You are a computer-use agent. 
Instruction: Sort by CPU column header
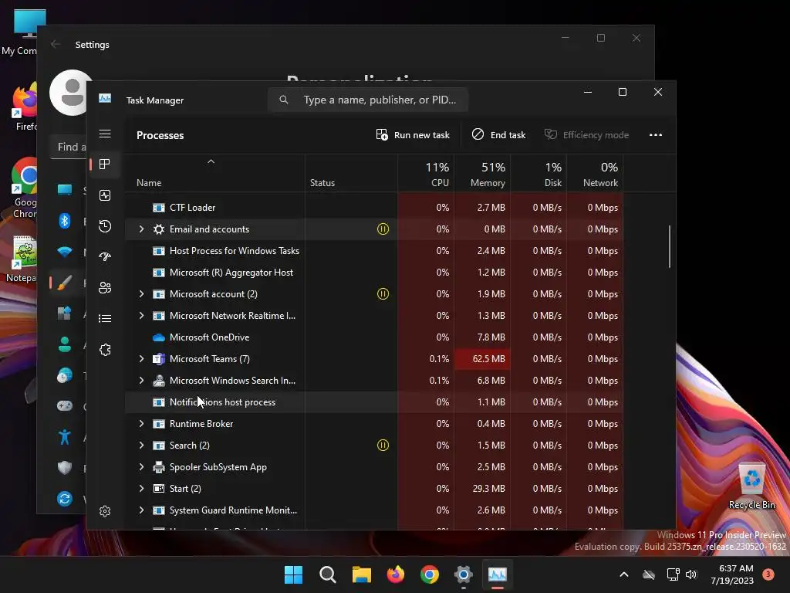[x=426, y=174]
